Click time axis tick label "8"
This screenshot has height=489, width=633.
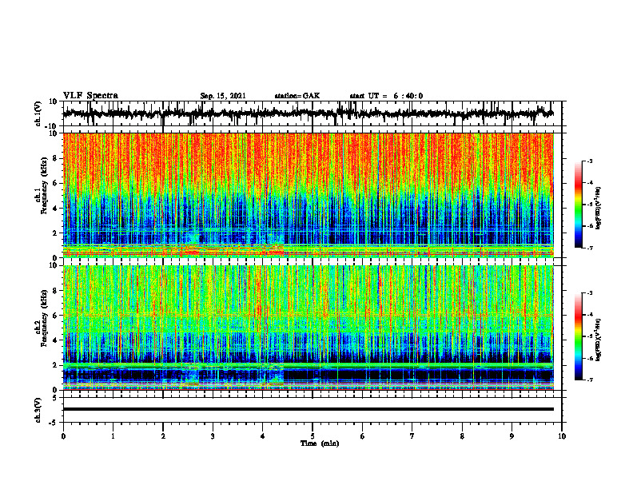[462, 436]
